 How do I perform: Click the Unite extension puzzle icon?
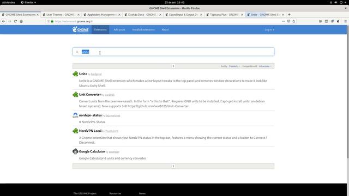tap(75, 74)
